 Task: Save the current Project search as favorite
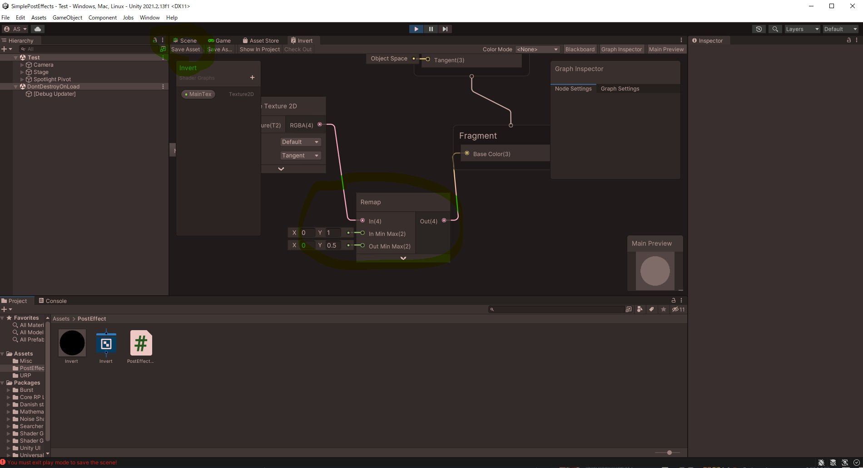664,309
